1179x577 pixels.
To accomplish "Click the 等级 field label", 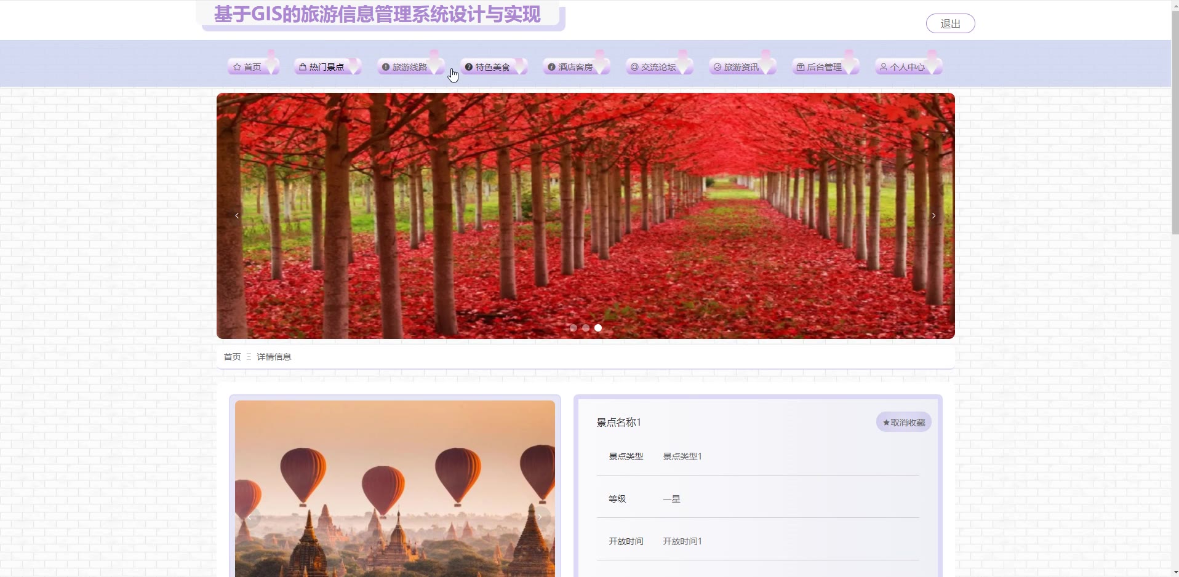I will click(x=617, y=499).
